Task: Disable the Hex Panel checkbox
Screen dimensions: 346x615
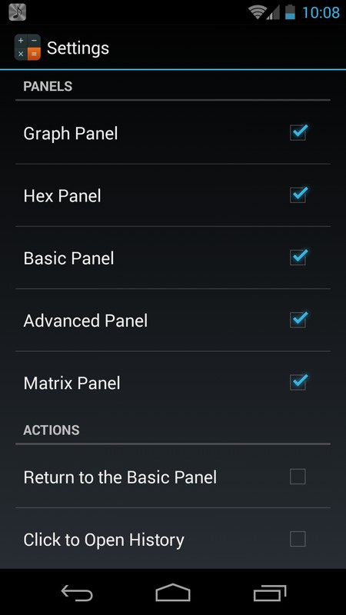Action: (298, 195)
